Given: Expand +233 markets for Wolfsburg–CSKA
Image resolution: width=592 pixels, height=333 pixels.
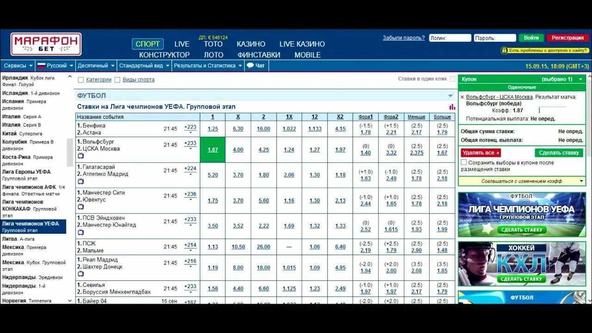Looking at the screenshot, I should (190, 145).
